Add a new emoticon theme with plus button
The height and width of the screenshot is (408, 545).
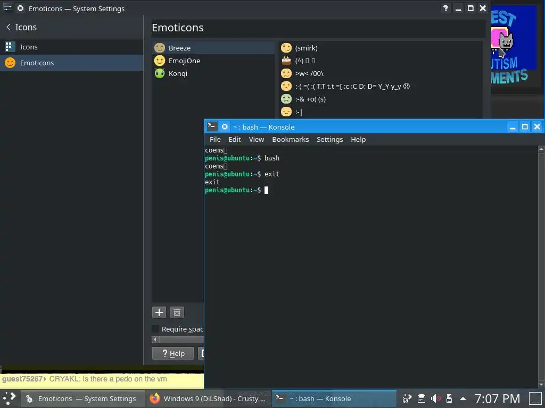pos(159,312)
